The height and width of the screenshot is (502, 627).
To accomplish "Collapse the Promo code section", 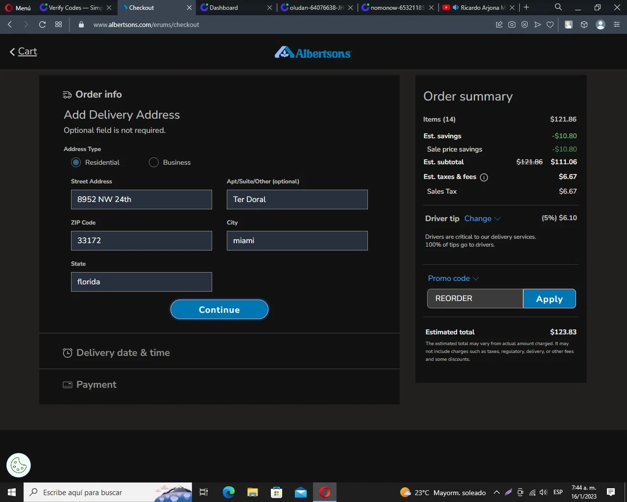I will [454, 278].
